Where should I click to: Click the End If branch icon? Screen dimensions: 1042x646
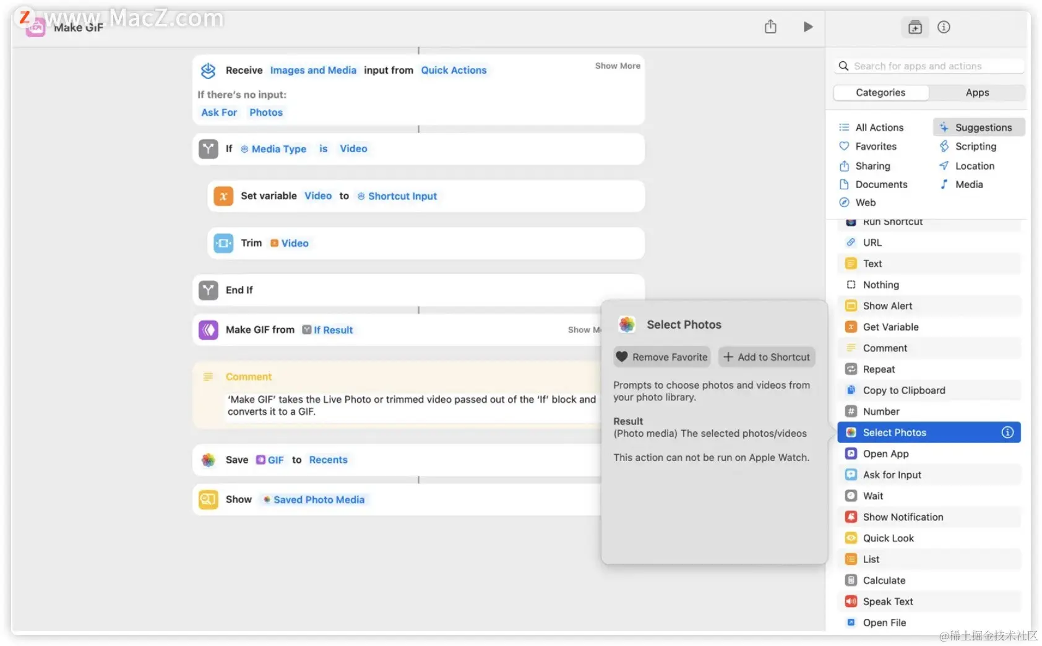pos(209,290)
